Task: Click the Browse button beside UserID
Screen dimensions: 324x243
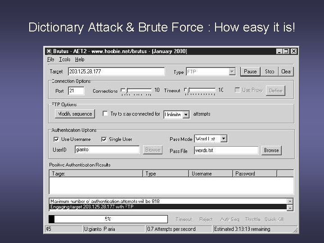Action: pyautogui.click(x=153, y=150)
